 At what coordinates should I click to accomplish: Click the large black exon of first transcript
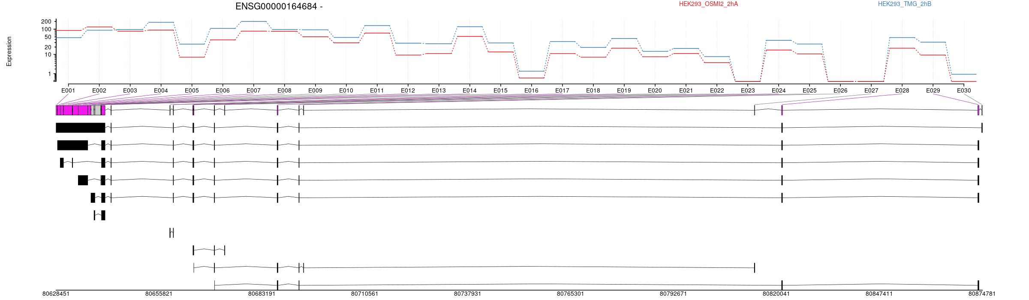pos(81,128)
